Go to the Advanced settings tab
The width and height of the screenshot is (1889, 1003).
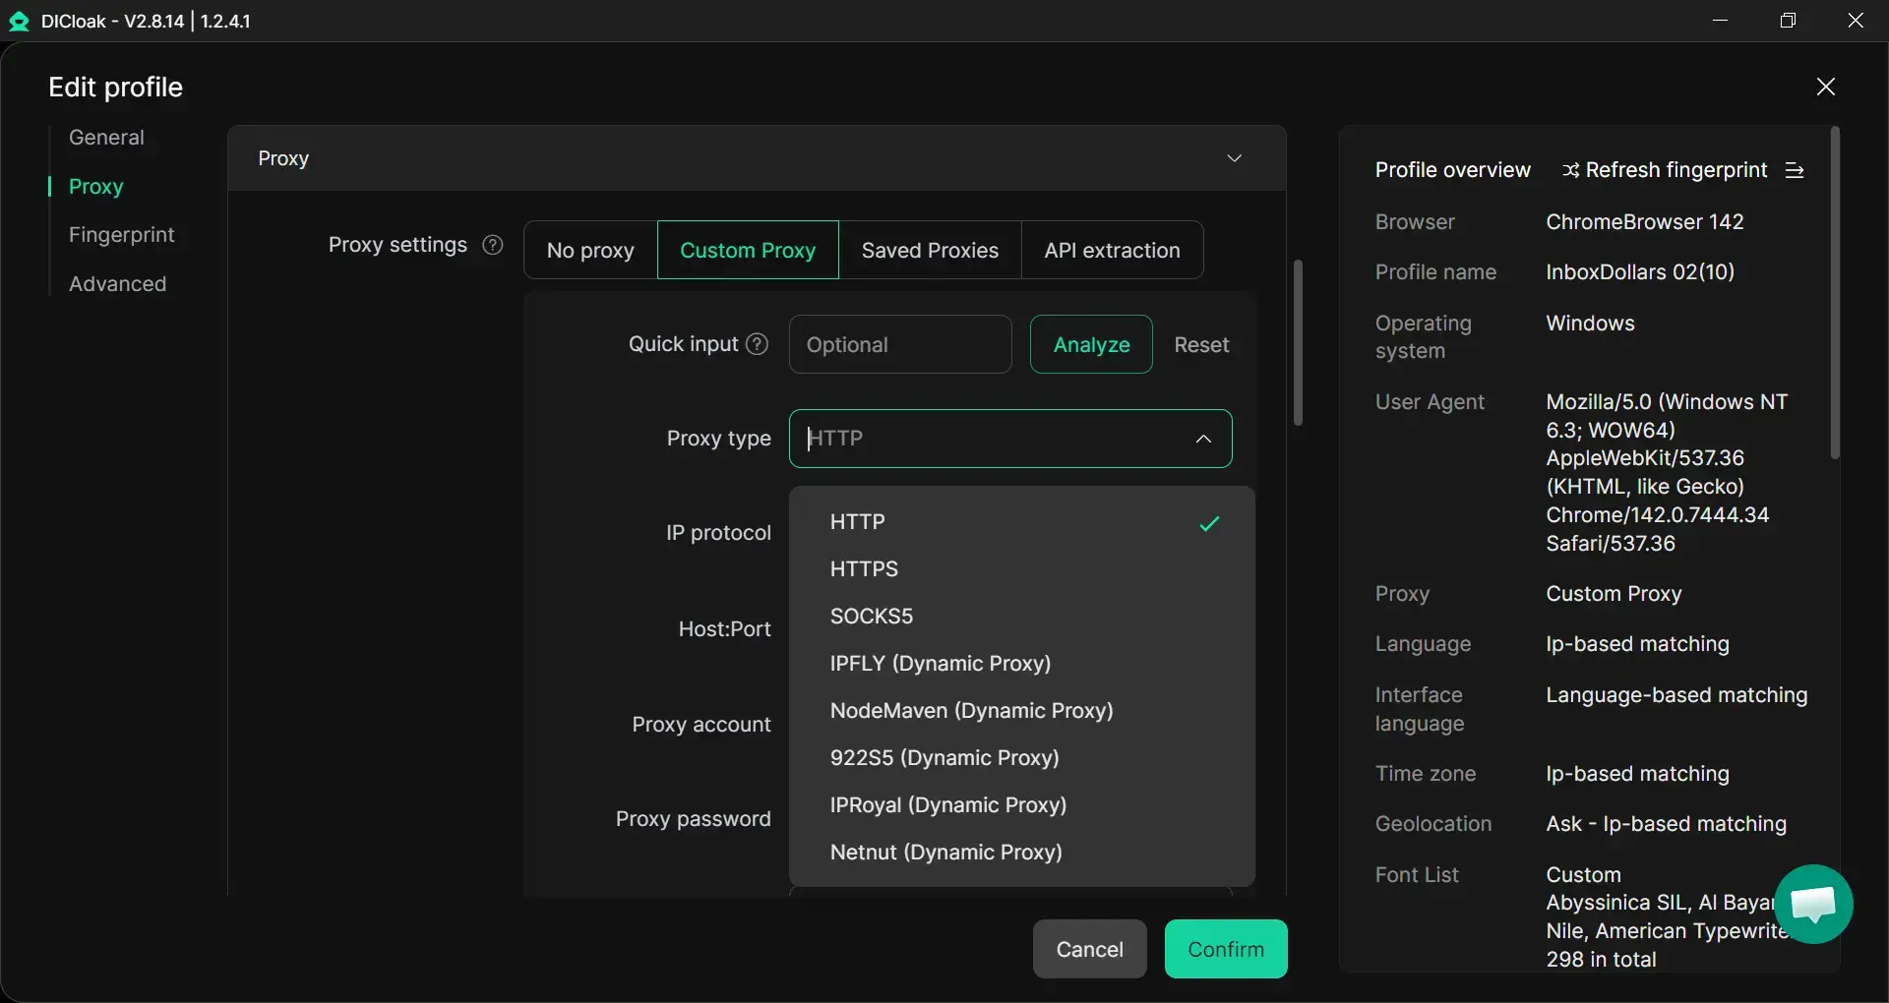(117, 284)
